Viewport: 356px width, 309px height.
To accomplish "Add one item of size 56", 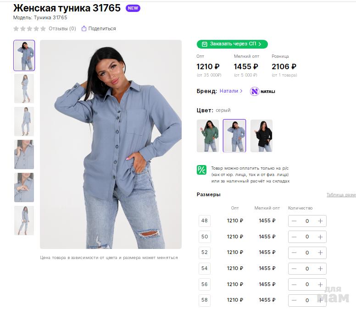I will [320, 285].
